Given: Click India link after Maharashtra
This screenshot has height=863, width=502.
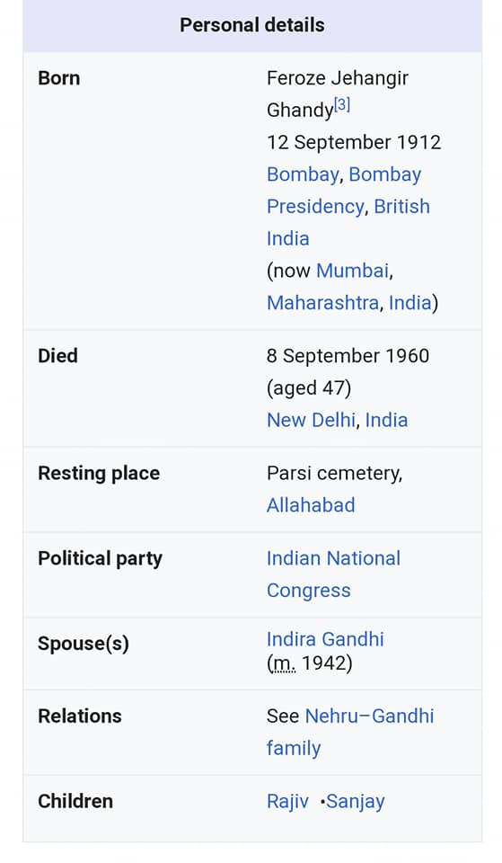Looking at the screenshot, I should pyautogui.click(x=410, y=303).
